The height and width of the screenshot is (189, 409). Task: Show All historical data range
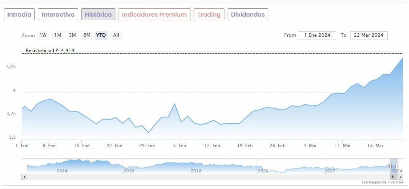116,35
